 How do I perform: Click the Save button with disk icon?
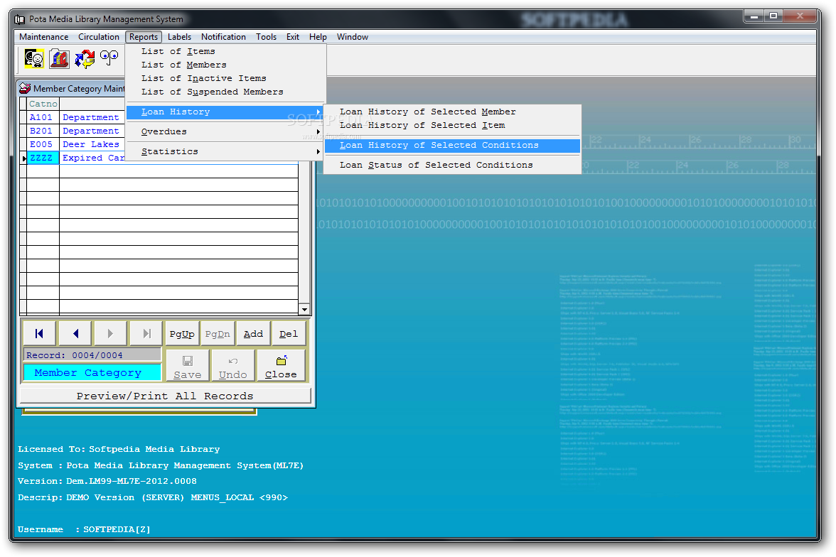click(188, 366)
